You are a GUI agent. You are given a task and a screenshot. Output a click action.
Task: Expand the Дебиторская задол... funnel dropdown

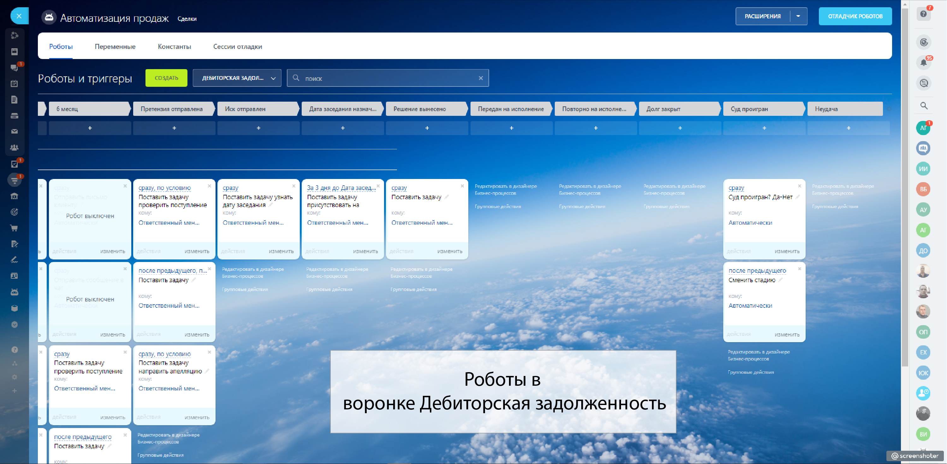tap(237, 78)
